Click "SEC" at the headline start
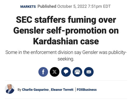Viewport: 132px width, 101px height. (x=24, y=20)
